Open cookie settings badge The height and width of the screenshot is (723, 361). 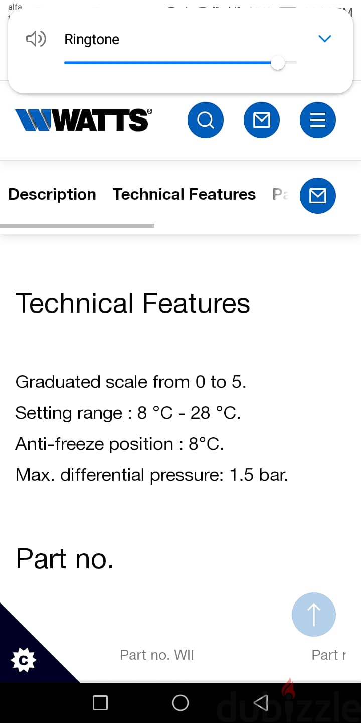24,660
